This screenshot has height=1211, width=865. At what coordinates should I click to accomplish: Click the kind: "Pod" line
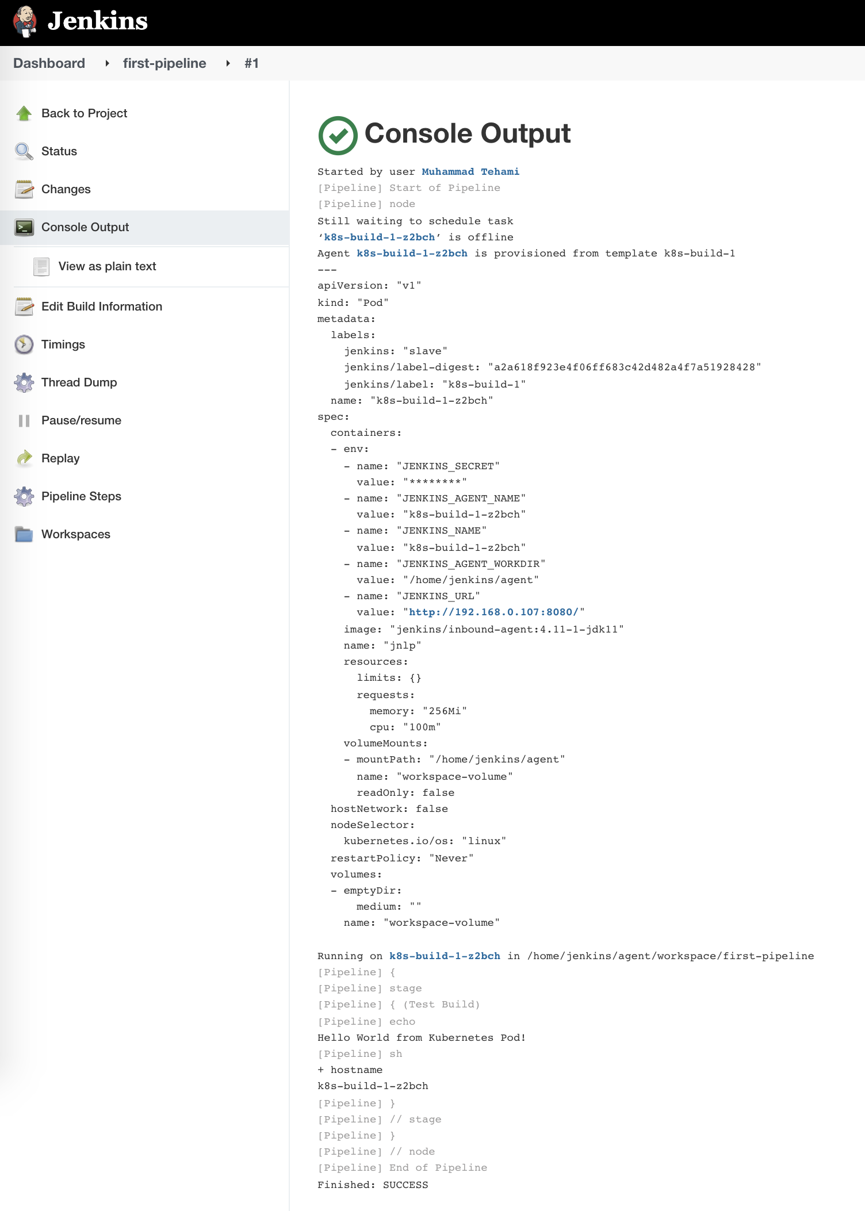(353, 303)
